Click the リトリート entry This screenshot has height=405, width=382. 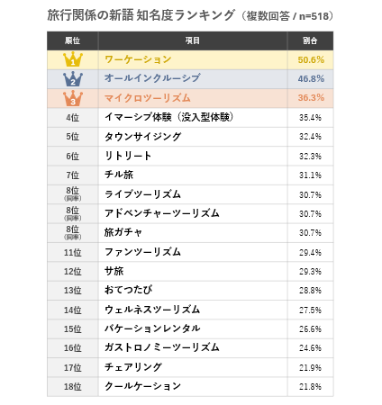tap(128, 156)
